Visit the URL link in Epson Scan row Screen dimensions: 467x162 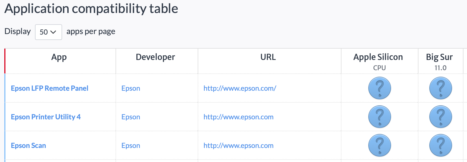(x=238, y=146)
